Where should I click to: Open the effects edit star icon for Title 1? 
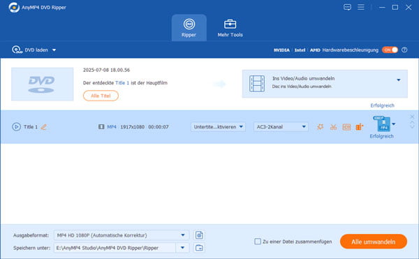320,127
